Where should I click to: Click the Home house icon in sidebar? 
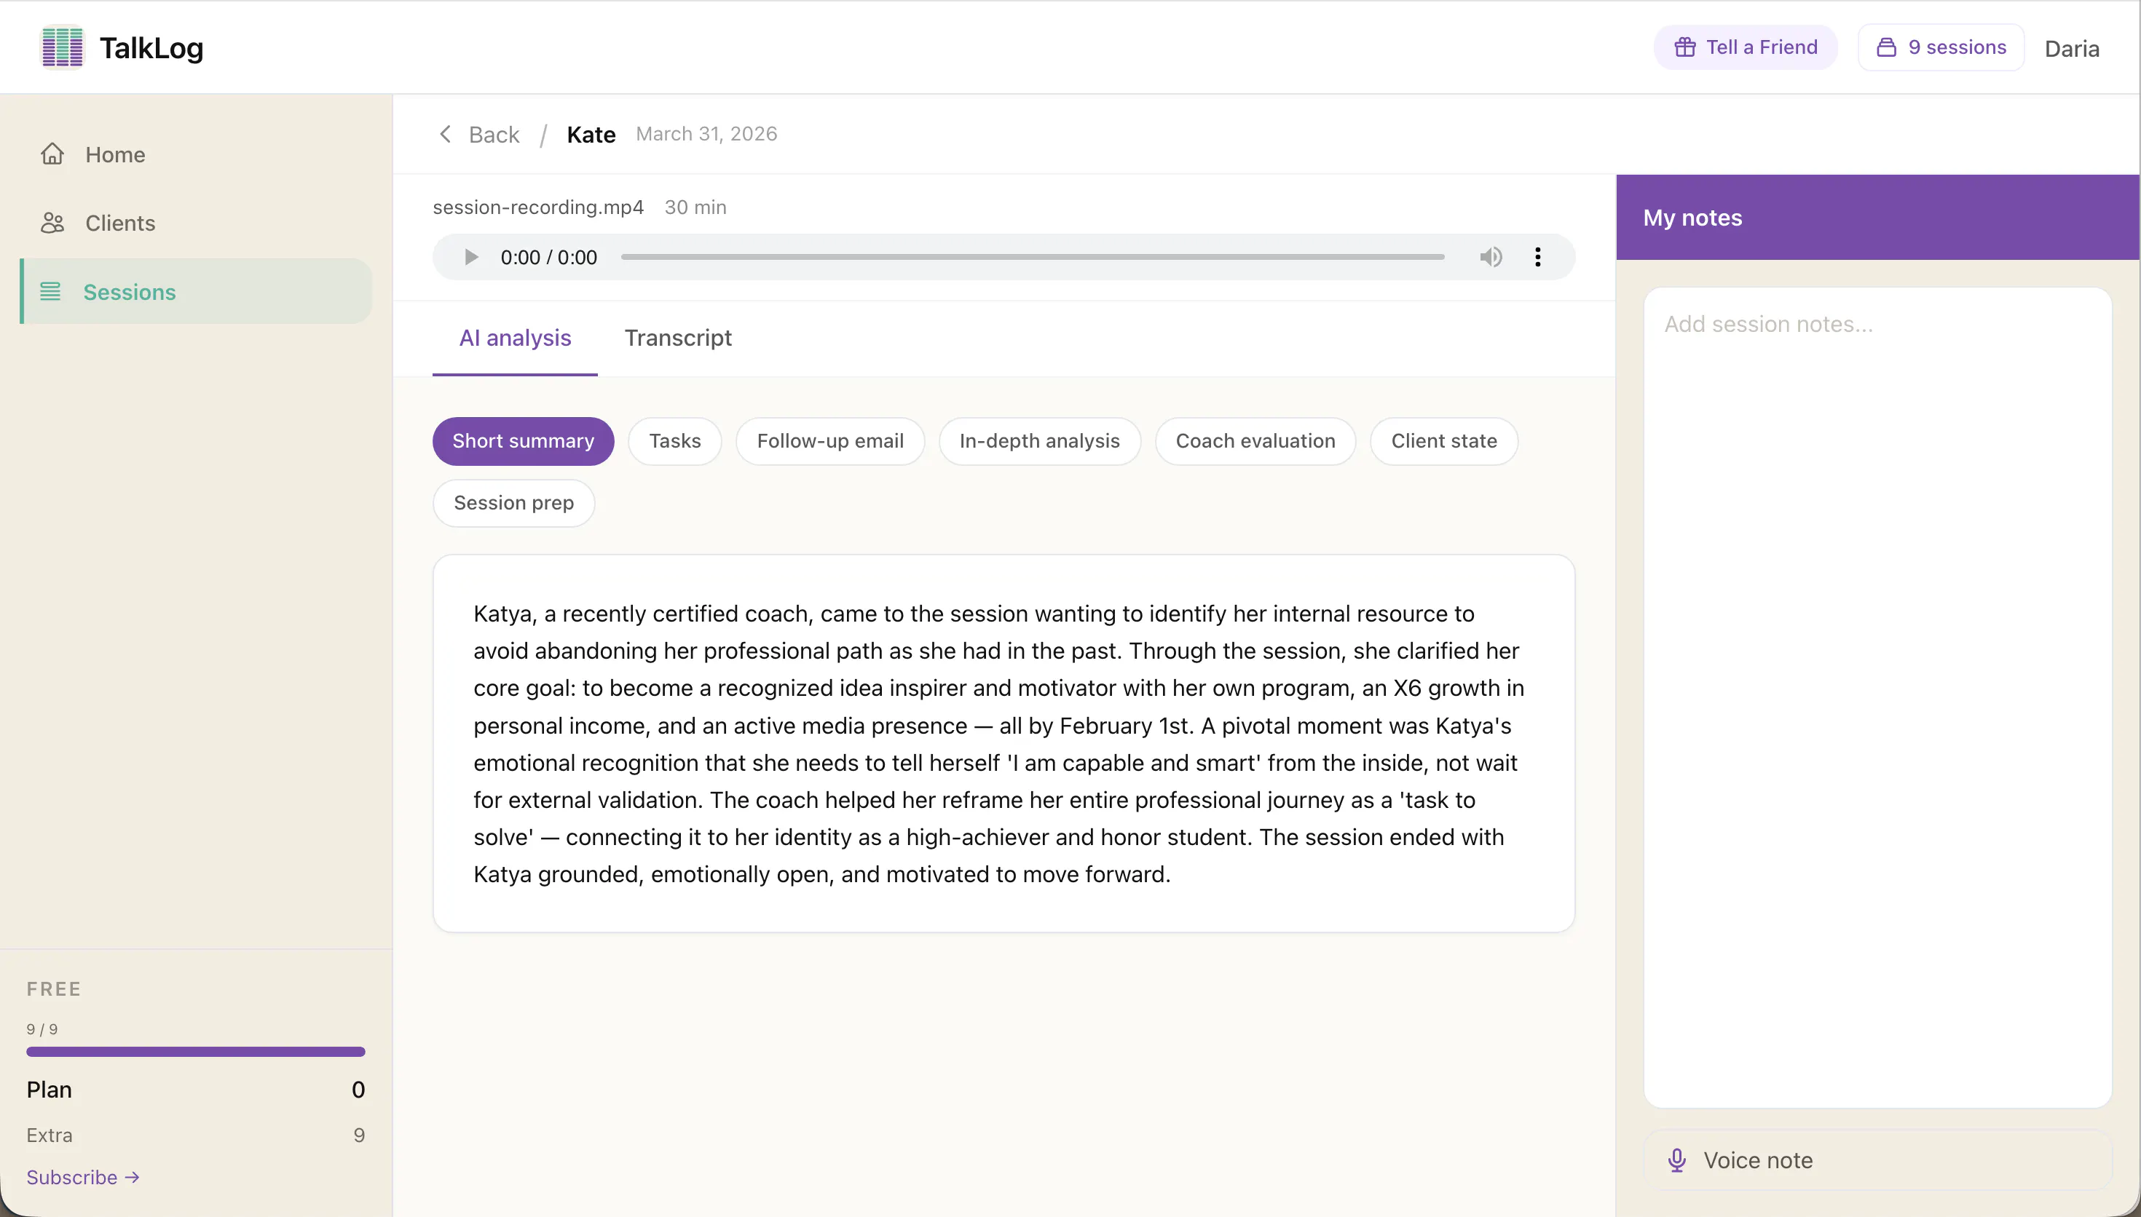click(x=52, y=154)
